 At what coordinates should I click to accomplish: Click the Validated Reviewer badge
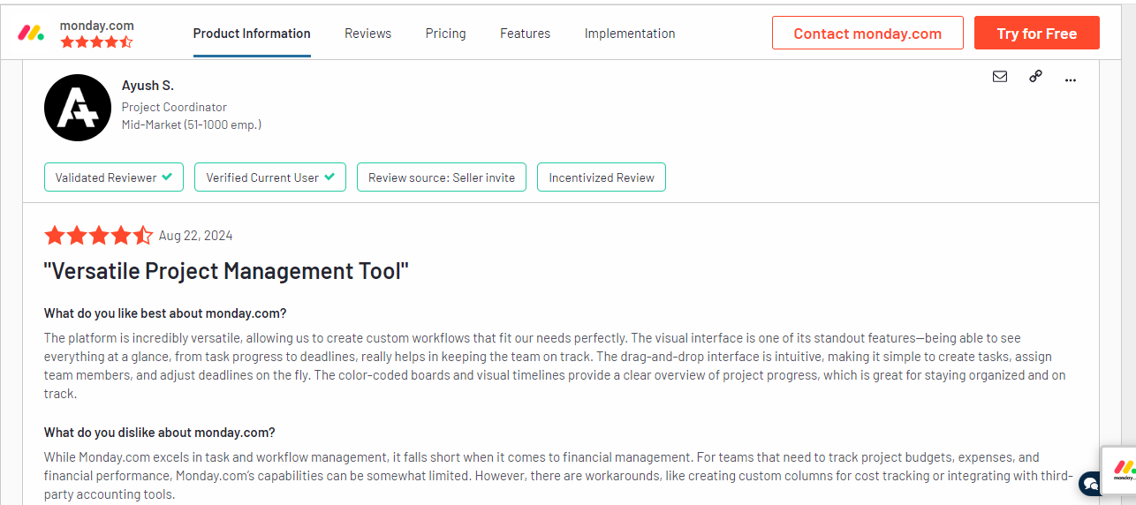coord(114,177)
